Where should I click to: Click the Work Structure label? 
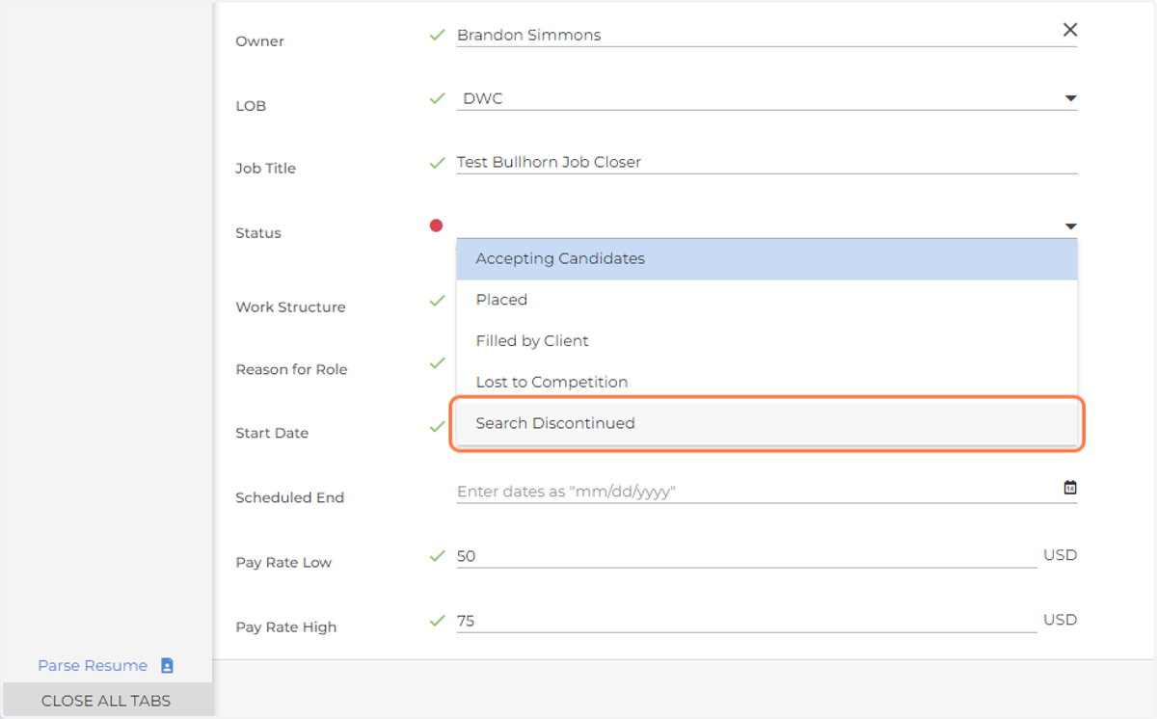click(x=290, y=307)
